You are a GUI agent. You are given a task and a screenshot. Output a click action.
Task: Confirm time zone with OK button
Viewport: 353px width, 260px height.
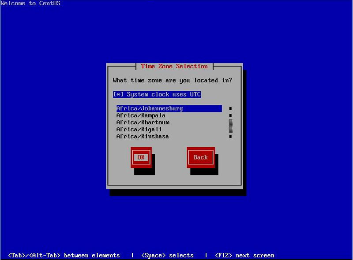point(141,157)
